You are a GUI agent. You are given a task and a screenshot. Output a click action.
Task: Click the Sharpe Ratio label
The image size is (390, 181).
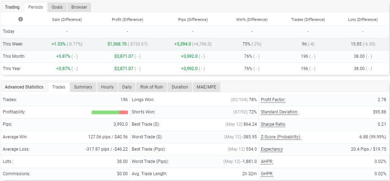[273, 124]
